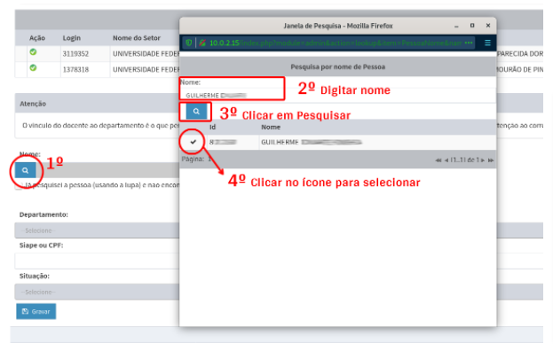553x359 pixels.
Task: Click the Gravar save button
Action: 36,311
